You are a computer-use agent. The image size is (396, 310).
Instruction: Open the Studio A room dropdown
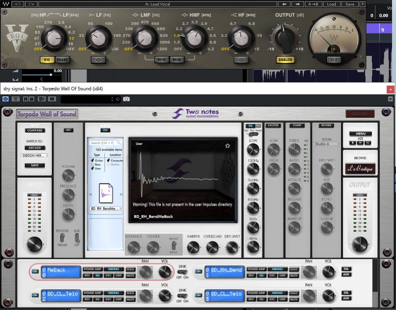327,144
